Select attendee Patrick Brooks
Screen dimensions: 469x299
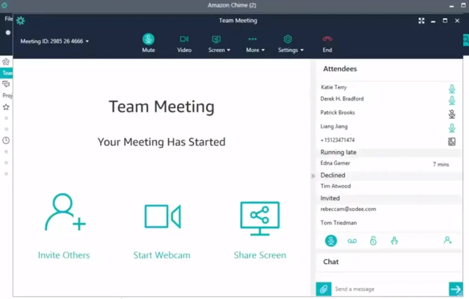click(x=338, y=113)
